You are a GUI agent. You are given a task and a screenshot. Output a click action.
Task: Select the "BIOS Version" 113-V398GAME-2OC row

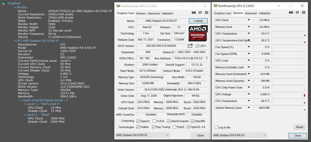click(x=54, y=87)
